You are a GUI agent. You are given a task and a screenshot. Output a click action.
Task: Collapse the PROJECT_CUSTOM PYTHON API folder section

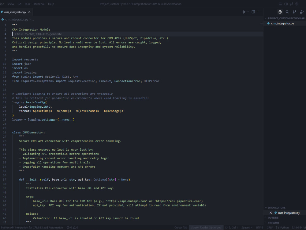[x=285, y=18]
